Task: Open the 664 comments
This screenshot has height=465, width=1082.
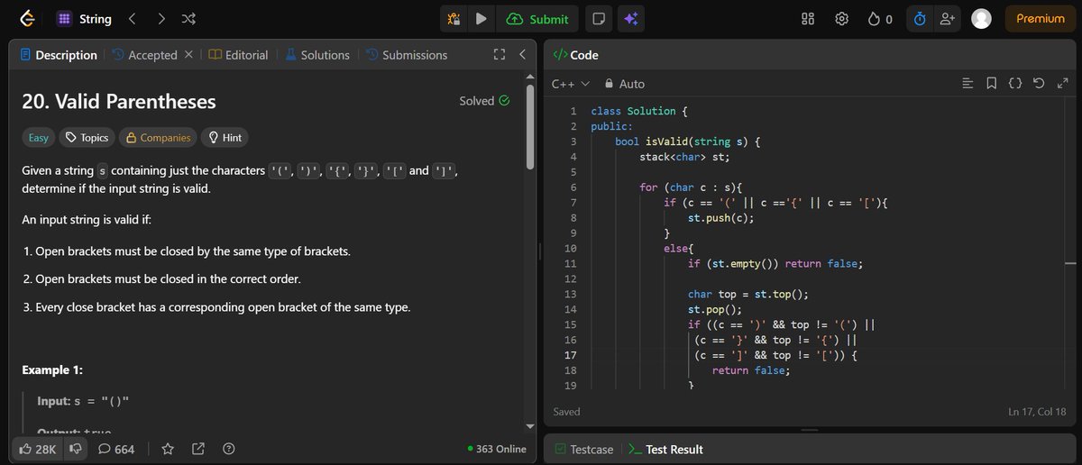Action: pos(116,449)
